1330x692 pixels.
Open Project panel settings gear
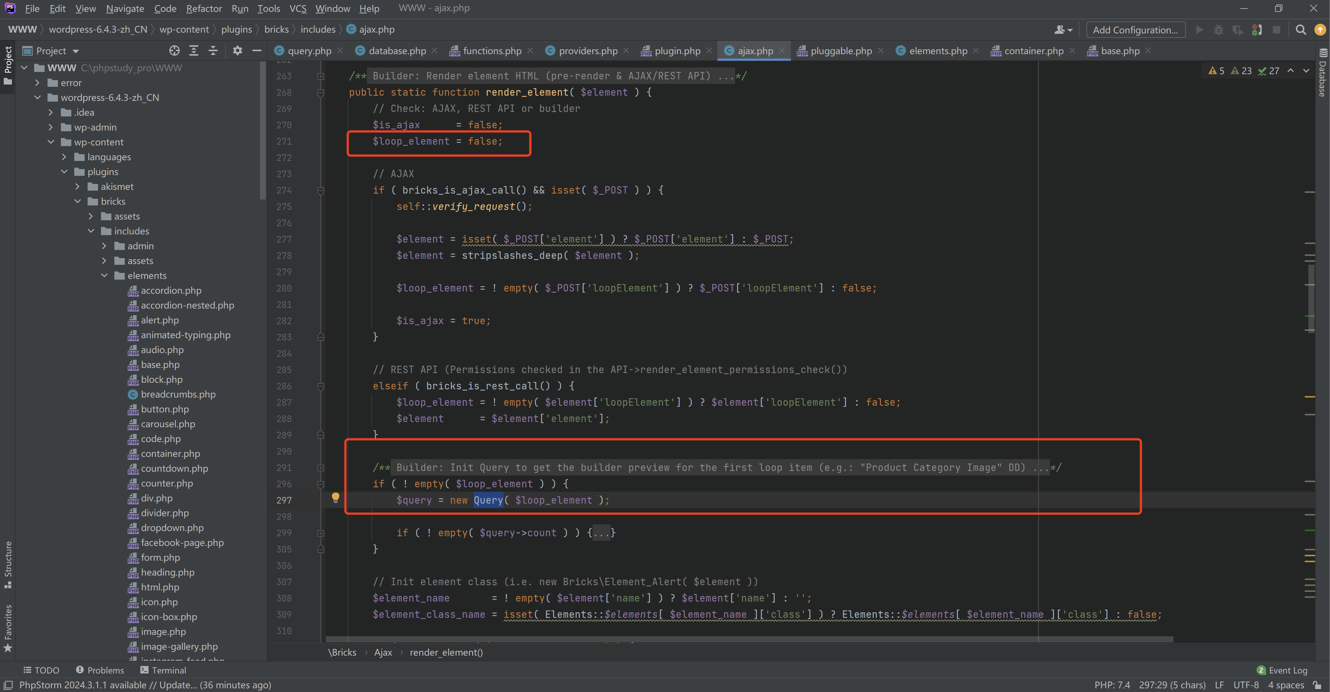(238, 50)
